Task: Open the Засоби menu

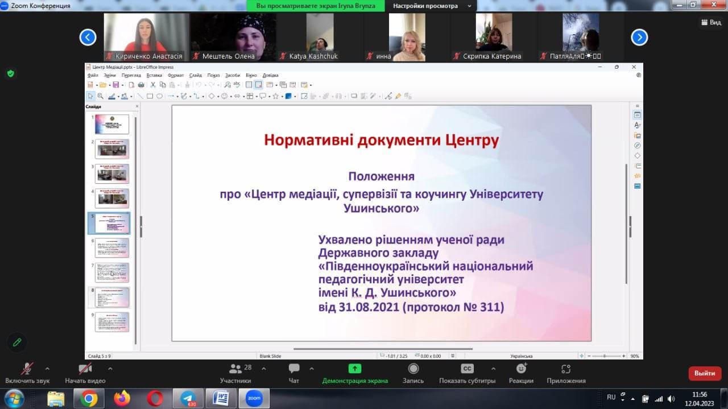Action: pyautogui.click(x=233, y=75)
